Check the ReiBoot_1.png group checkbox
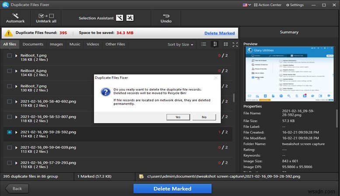Image resolution: width=340 pixels, height=196 pixels. (x=9, y=56)
